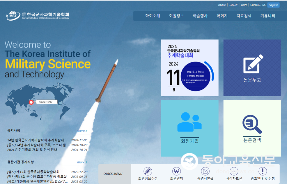Open notice [공지] 24년 추계학술대회 구두, 포스터
This screenshot has height=184, width=287.
(x=38, y=145)
